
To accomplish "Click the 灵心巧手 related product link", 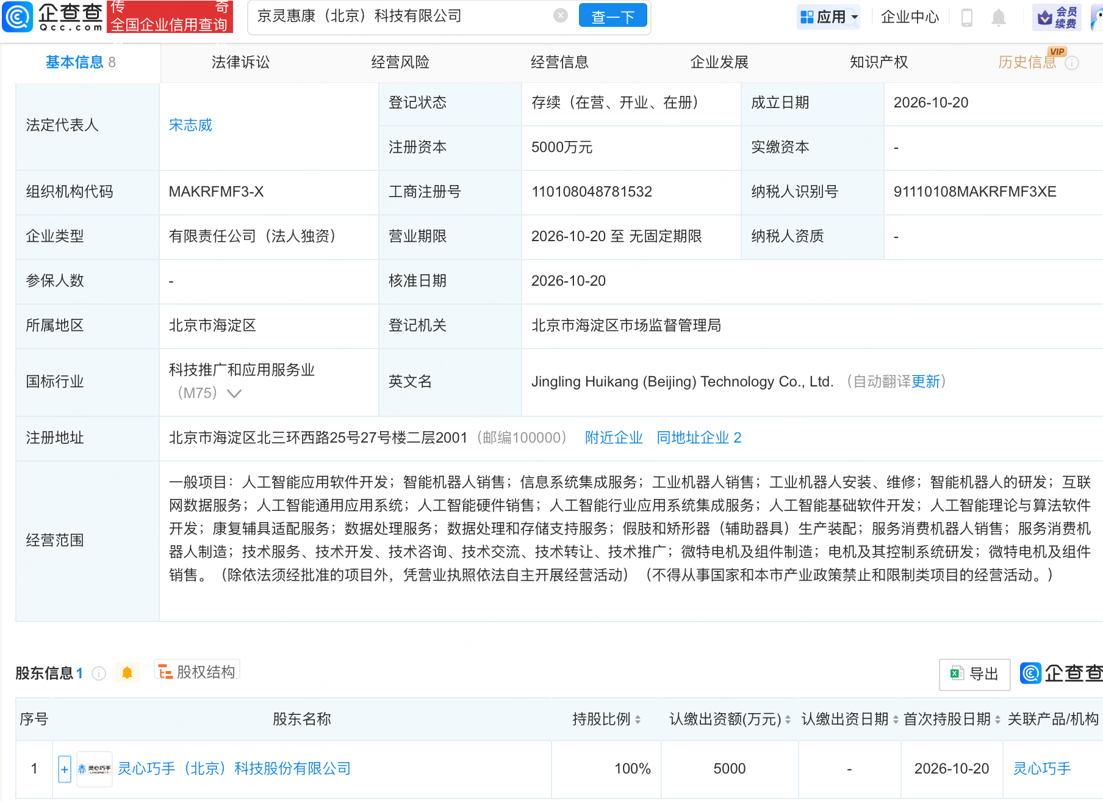I will pos(1042,769).
